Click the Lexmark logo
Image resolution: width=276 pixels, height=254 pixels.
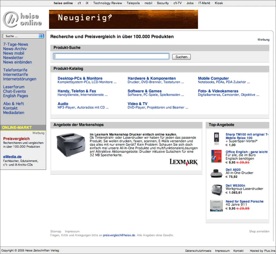click(x=184, y=162)
